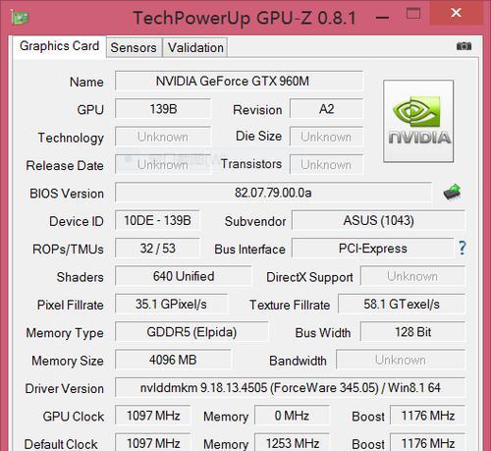Click the Memory Size 4096 MB field
The image size is (491, 451).
pyautogui.click(x=173, y=360)
